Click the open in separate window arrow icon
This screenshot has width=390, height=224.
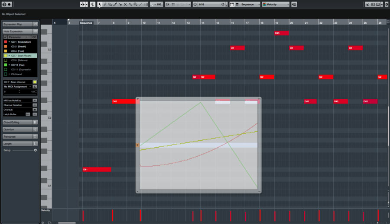367,4
